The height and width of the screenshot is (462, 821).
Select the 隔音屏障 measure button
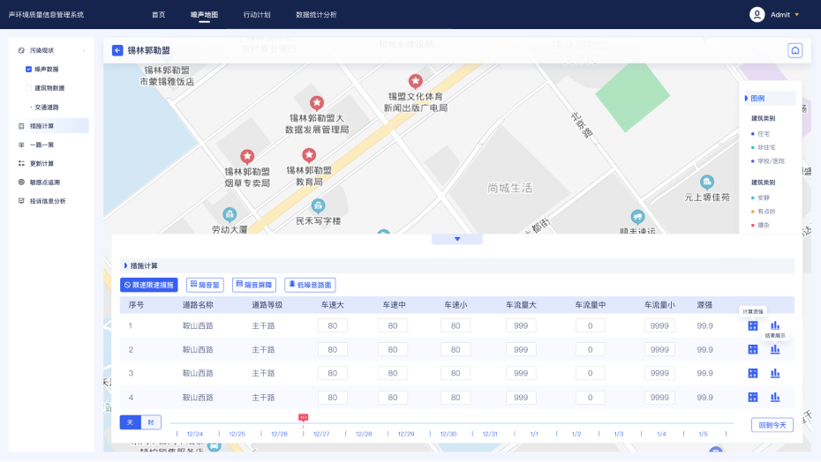tap(254, 285)
